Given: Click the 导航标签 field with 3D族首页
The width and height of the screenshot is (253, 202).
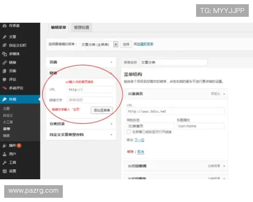Looking at the screenshot, I should 151,126.
